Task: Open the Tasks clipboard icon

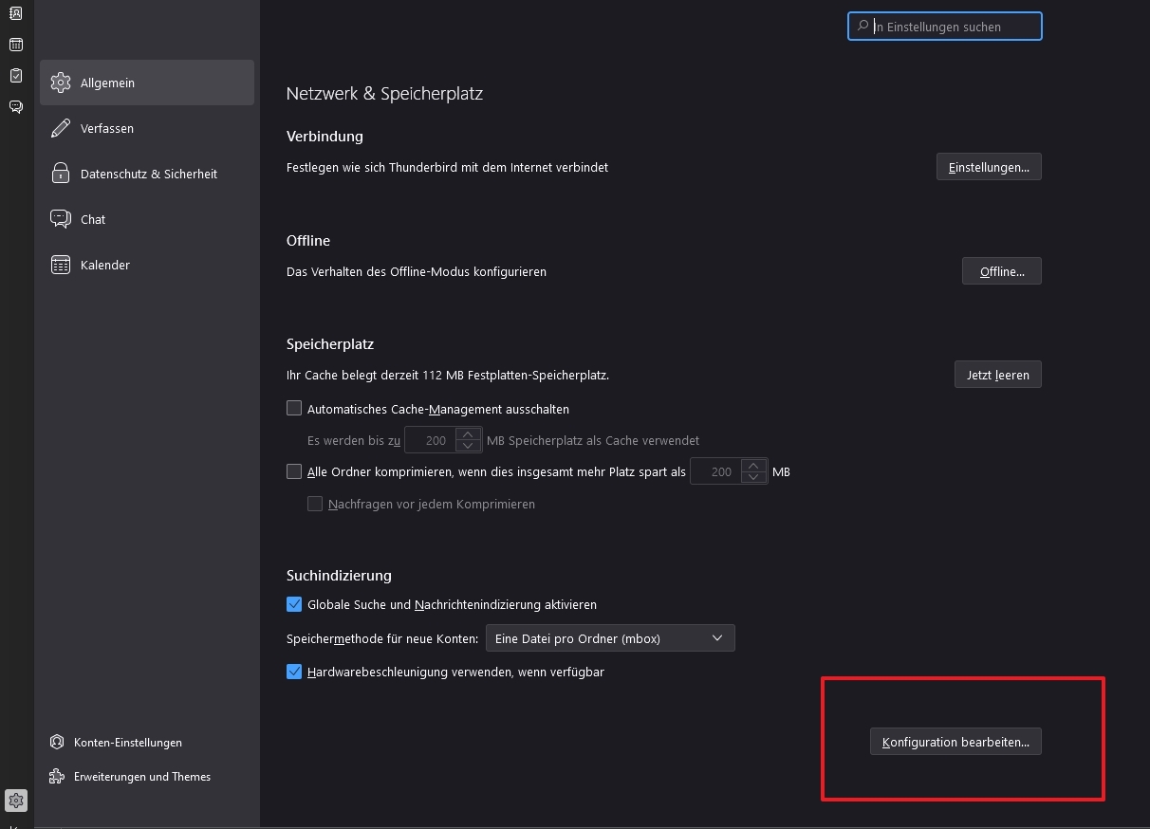Action: 16,76
